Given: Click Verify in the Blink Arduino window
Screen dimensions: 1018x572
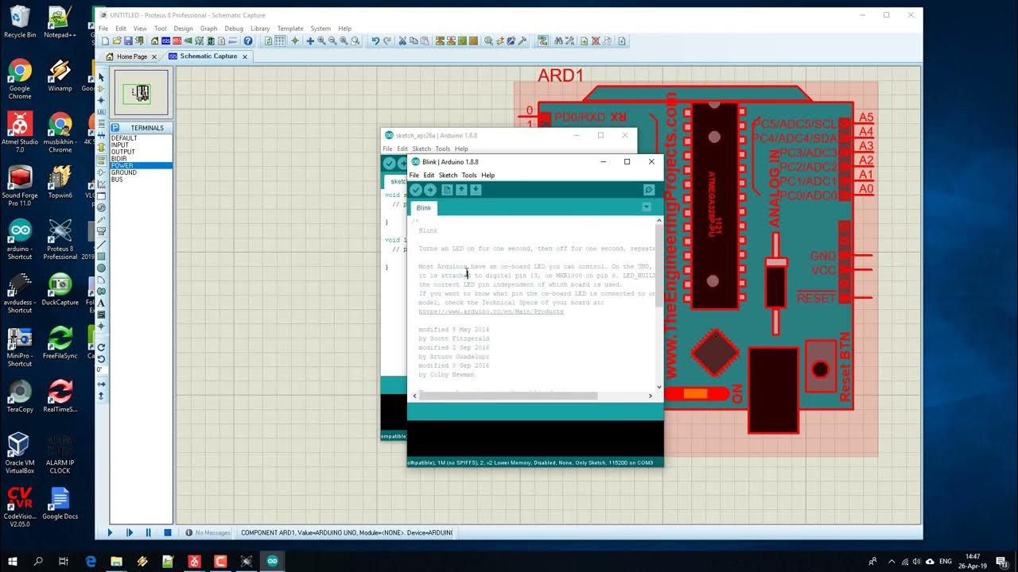Looking at the screenshot, I should [416, 190].
